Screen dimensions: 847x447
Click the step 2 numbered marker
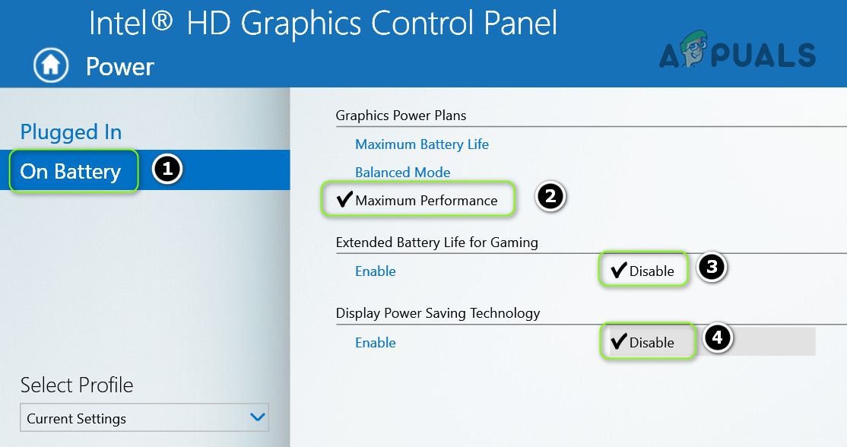[551, 197]
